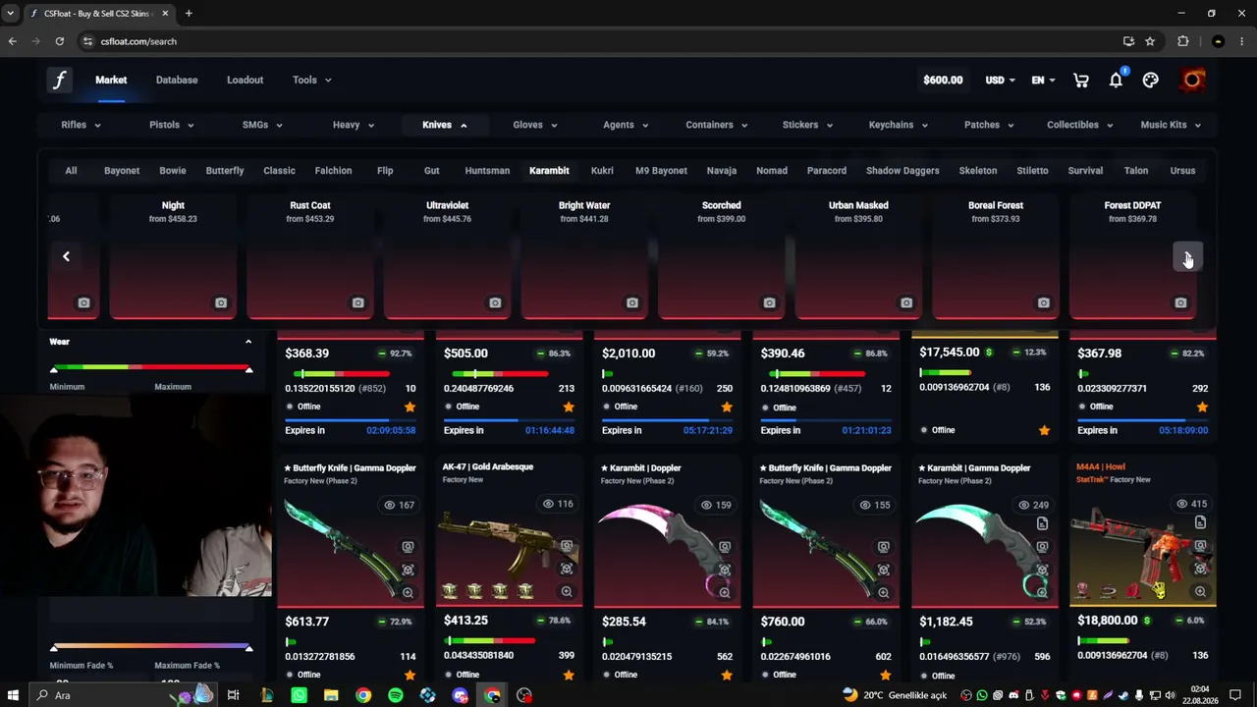The height and width of the screenshot is (707, 1257).
Task: Expand the Pistols category dropdown
Action: pyautogui.click(x=171, y=125)
